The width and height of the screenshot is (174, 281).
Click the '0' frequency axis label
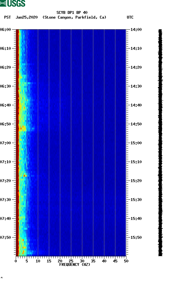tap(16, 261)
